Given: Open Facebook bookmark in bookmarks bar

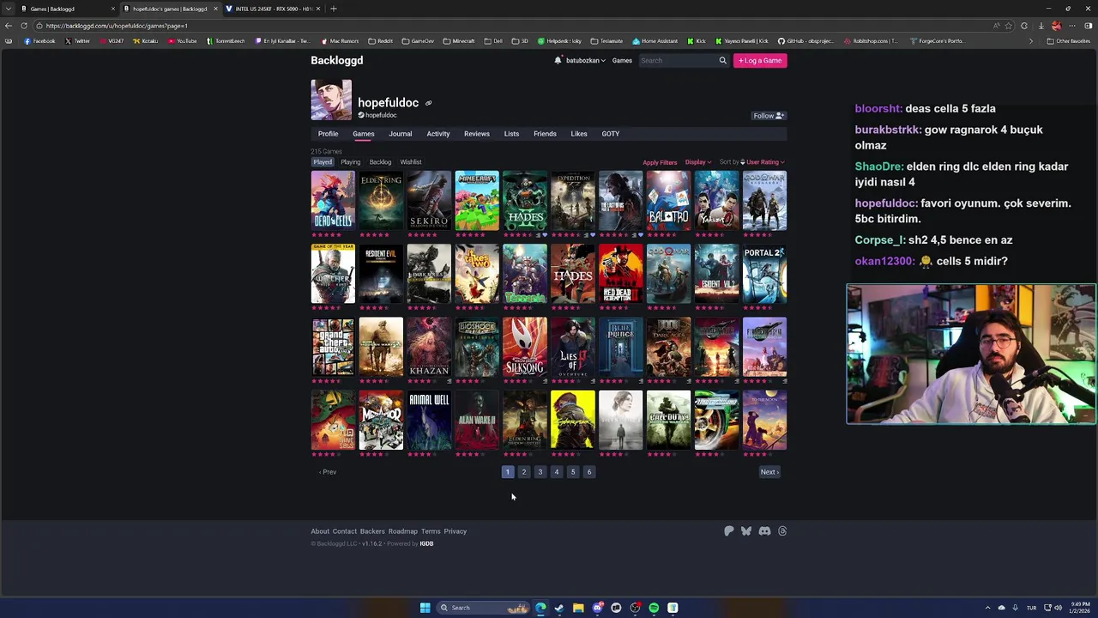Looking at the screenshot, I should coord(39,41).
